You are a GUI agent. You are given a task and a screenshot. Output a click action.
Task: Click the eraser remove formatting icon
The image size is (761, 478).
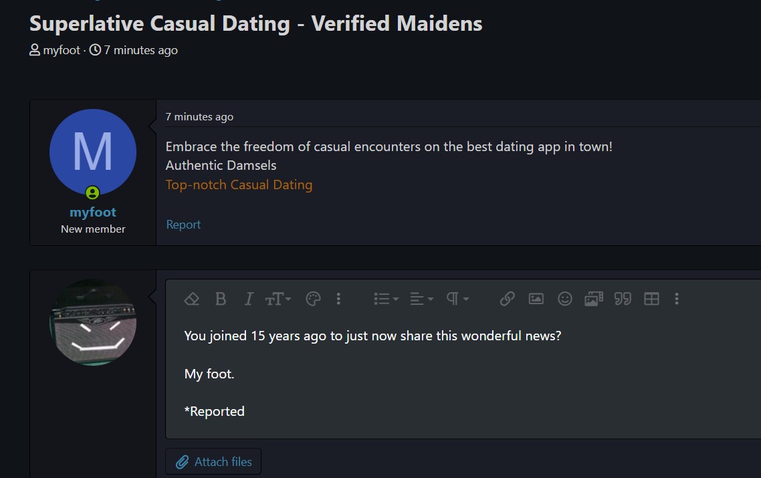click(192, 299)
